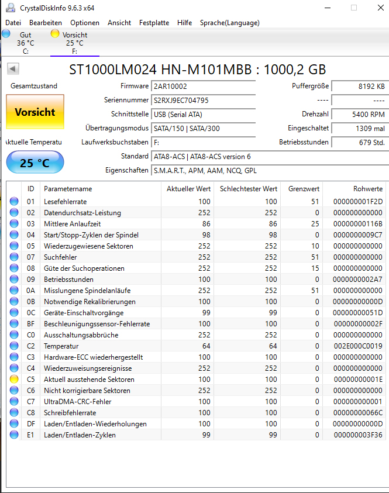This screenshot has width=389, height=493.
Task: Click the Schlechtester Wert column header
Action: (x=247, y=189)
